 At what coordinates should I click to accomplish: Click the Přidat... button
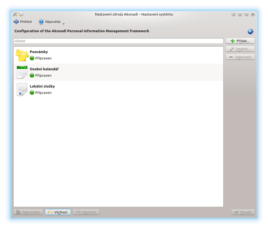[240, 41]
